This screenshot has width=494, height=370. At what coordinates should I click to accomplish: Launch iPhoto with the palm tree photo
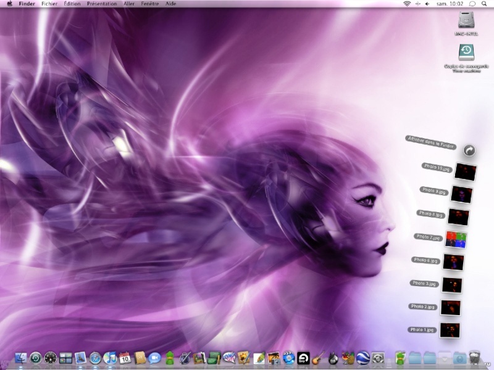click(x=274, y=358)
